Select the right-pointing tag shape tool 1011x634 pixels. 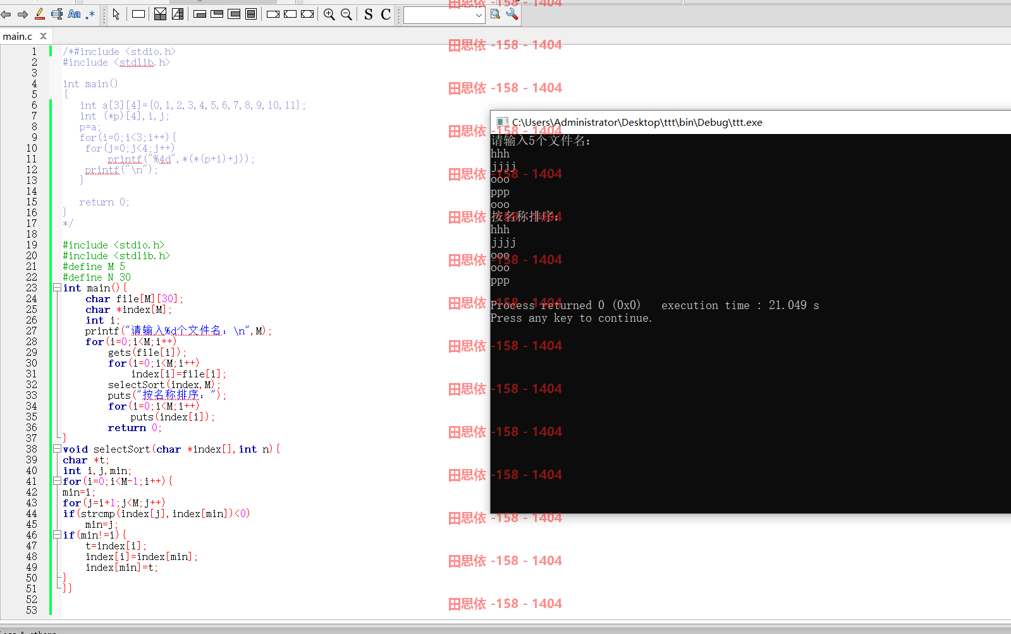coord(273,14)
